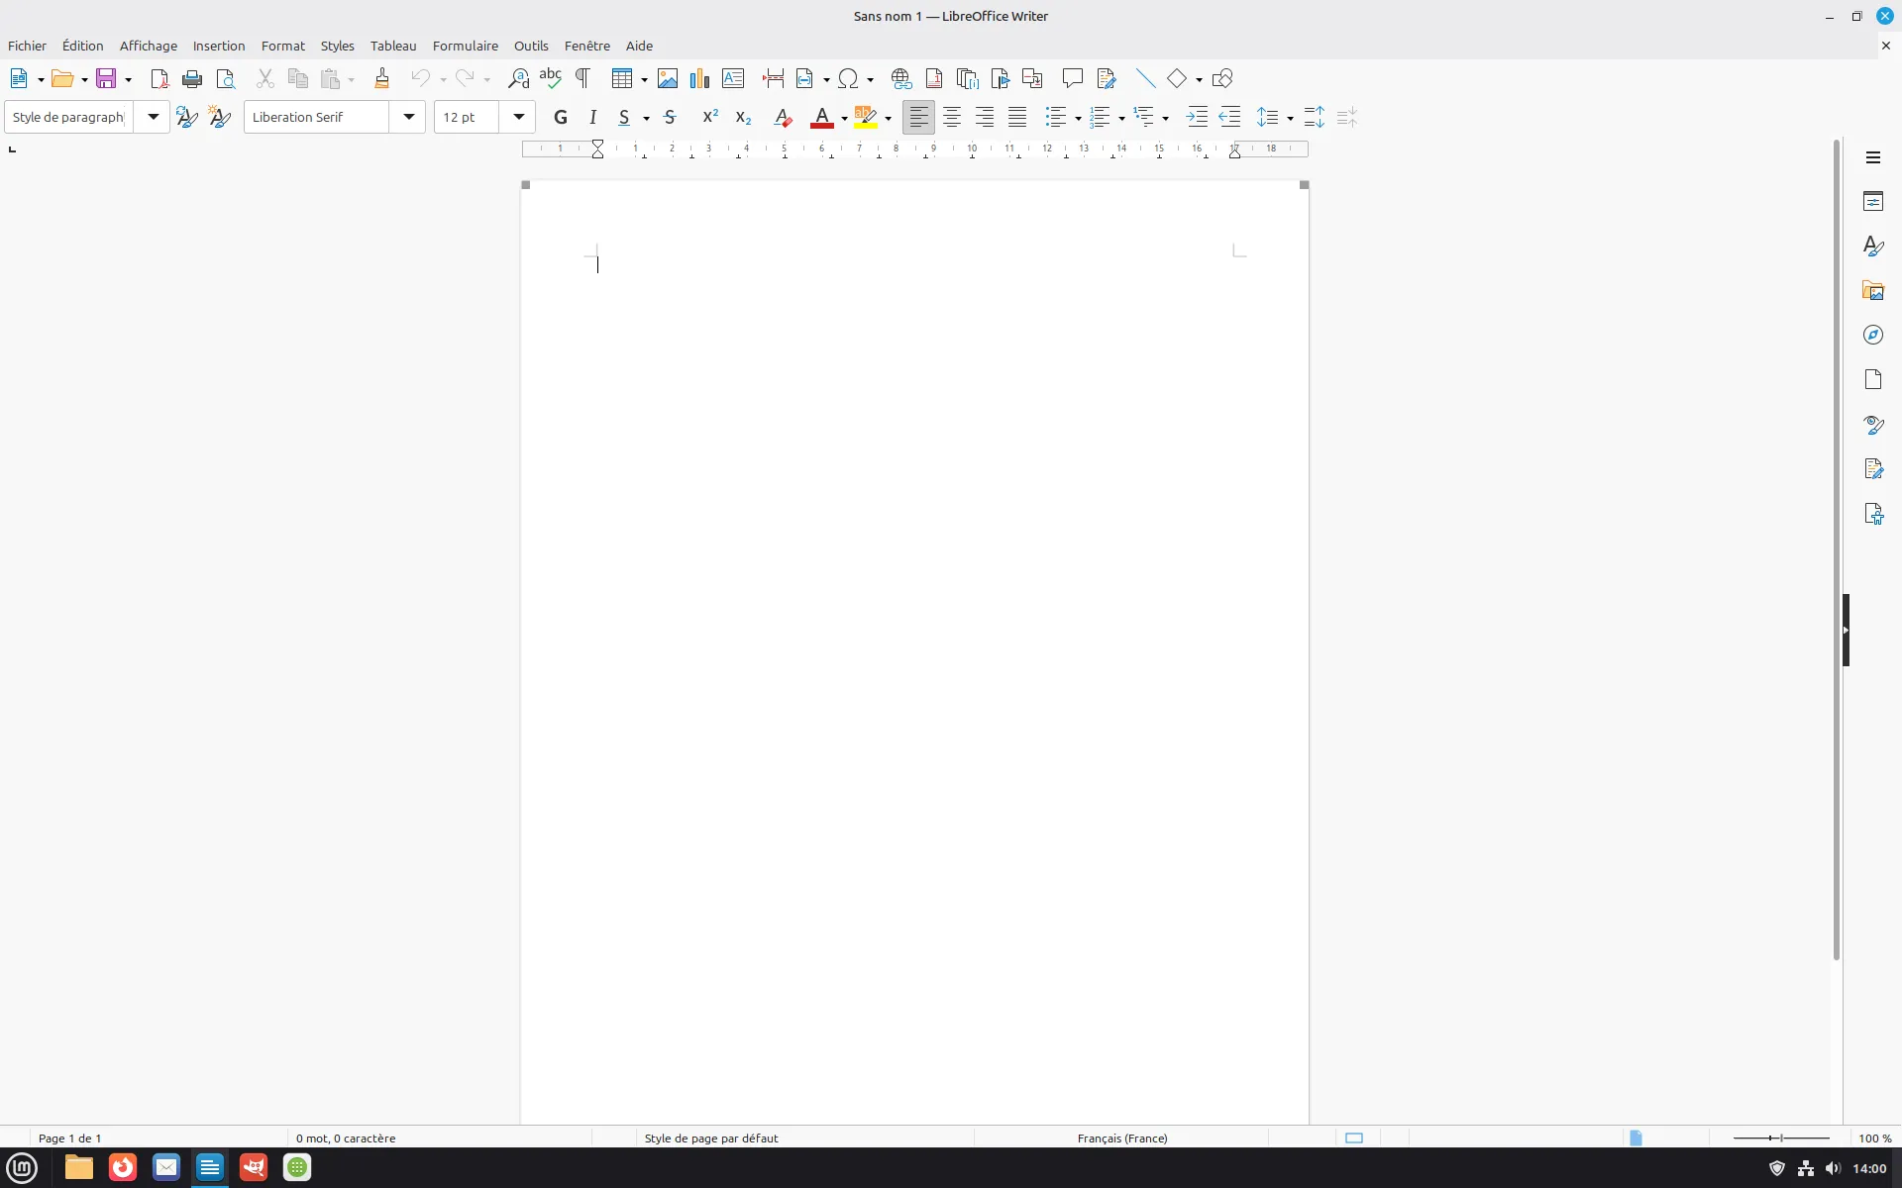Open font color dropdown arrow

(844, 118)
